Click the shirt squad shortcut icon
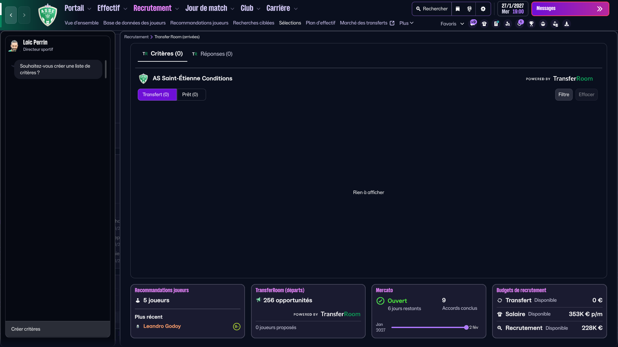The width and height of the screenshot is (618, 347). pos(484,24)
